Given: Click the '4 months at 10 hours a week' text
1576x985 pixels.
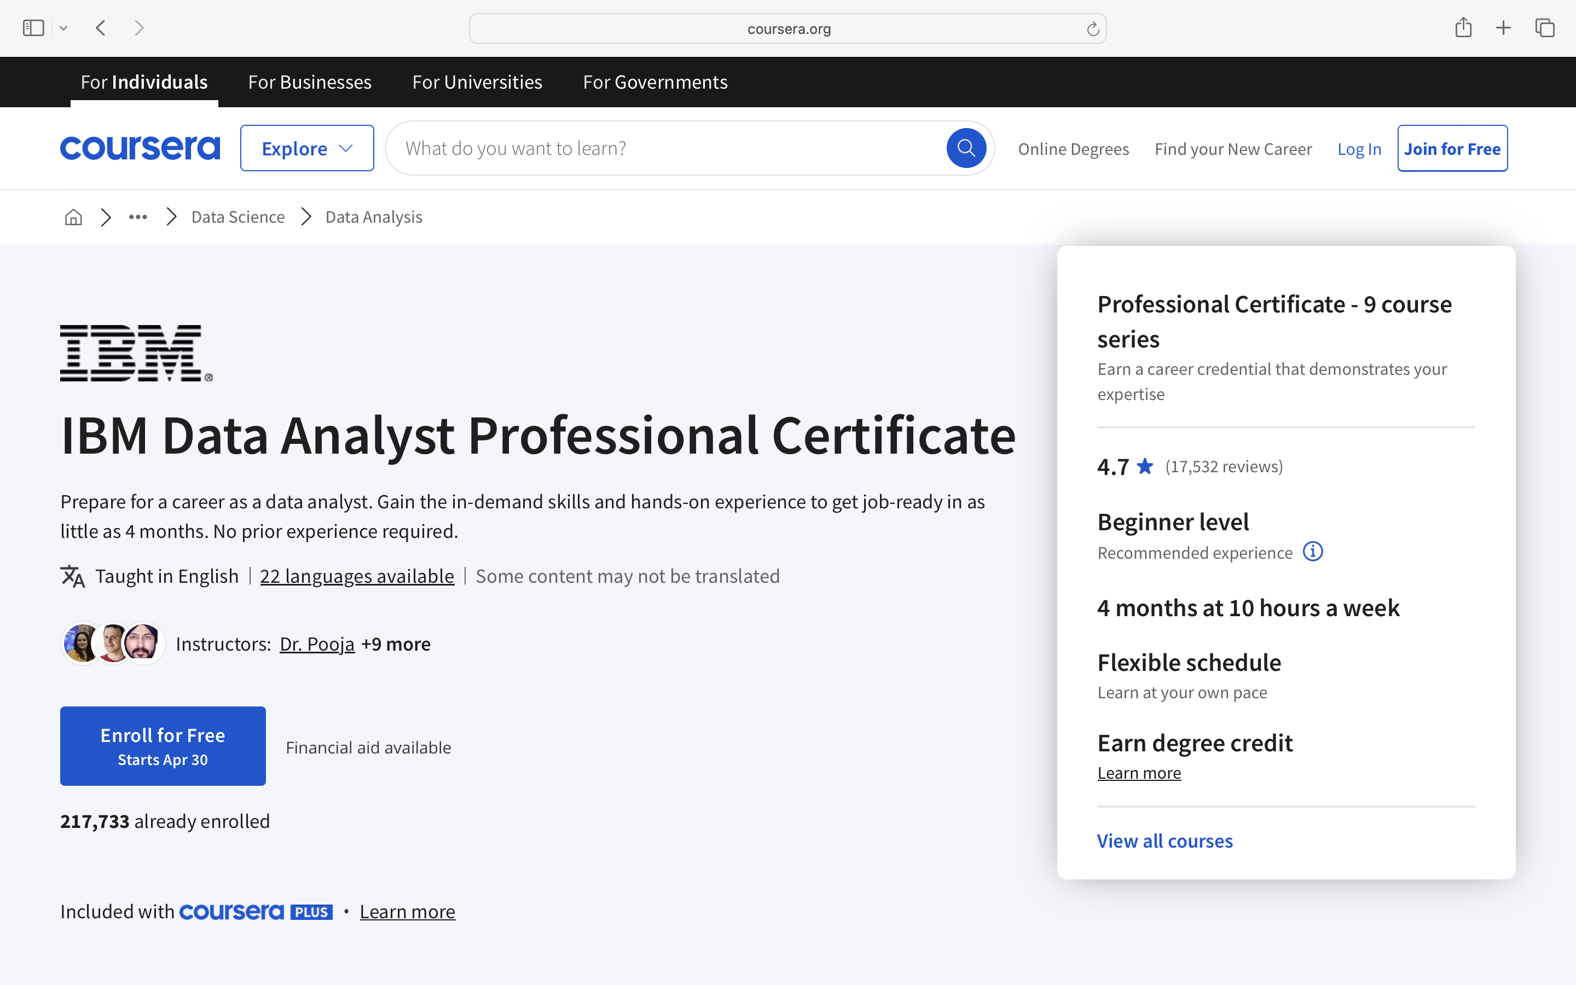Looking at the screenshot, I should [x=1248, y=608].
